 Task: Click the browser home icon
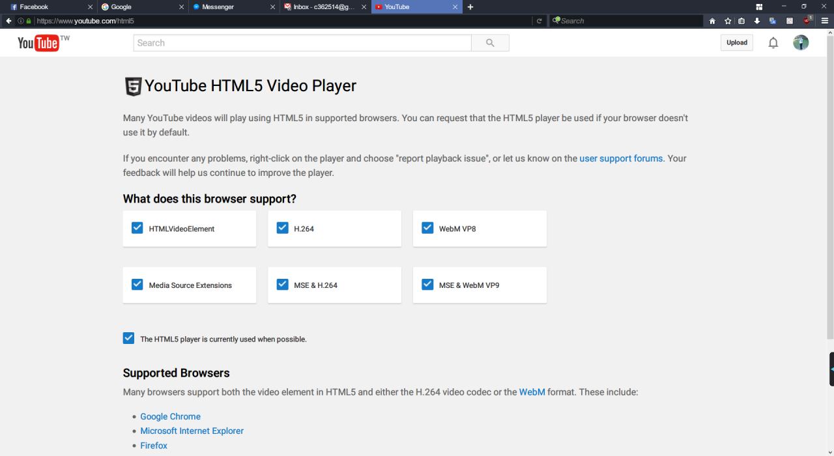pyautogui.click(x=712, y=21)
